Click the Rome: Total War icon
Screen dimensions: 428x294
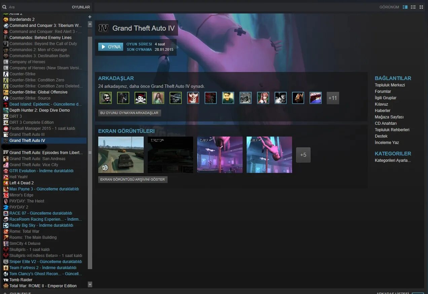point(6,231)
